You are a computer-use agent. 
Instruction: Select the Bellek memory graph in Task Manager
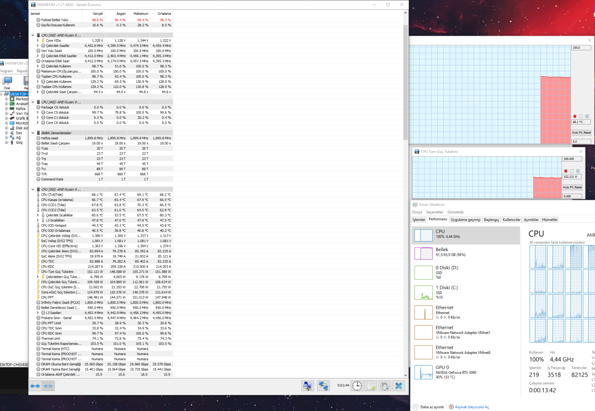pyautogui.click(x=423, y=253)
